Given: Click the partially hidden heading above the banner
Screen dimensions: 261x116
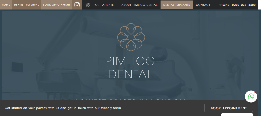Looking at the screenshot, I should pyautogui.click(x=130, y=99).
